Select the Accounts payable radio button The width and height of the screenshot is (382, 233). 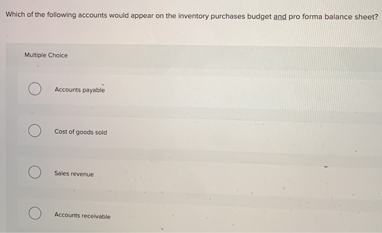coord(34,89)
